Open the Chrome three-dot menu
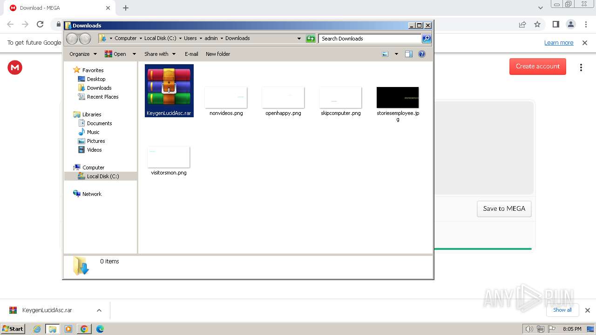This screenshot has height=335, width=596. (x=586, y=24)
